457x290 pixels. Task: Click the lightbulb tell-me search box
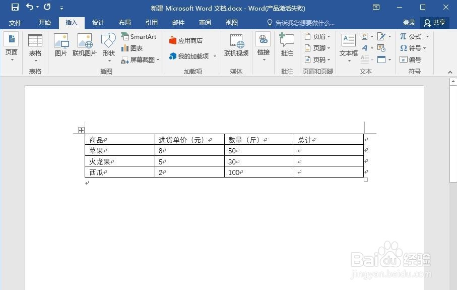tap(301, 23)
